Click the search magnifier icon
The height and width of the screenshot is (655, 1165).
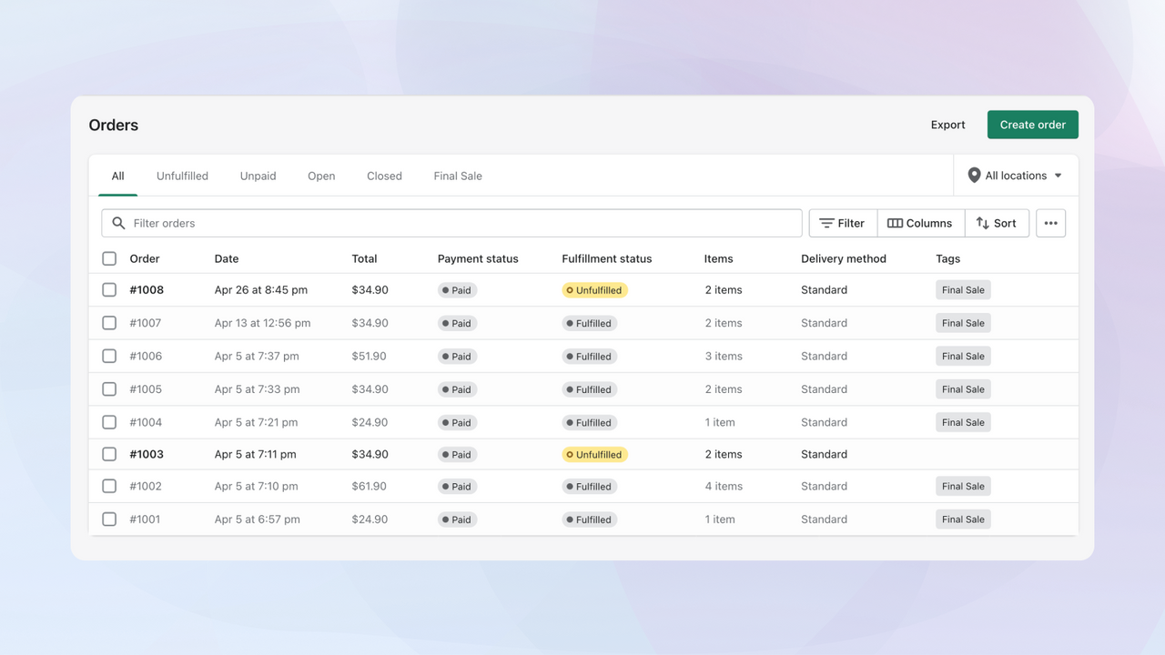(x=118, y=223)
